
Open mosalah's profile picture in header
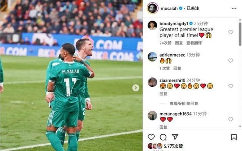(x=152, y=8)
